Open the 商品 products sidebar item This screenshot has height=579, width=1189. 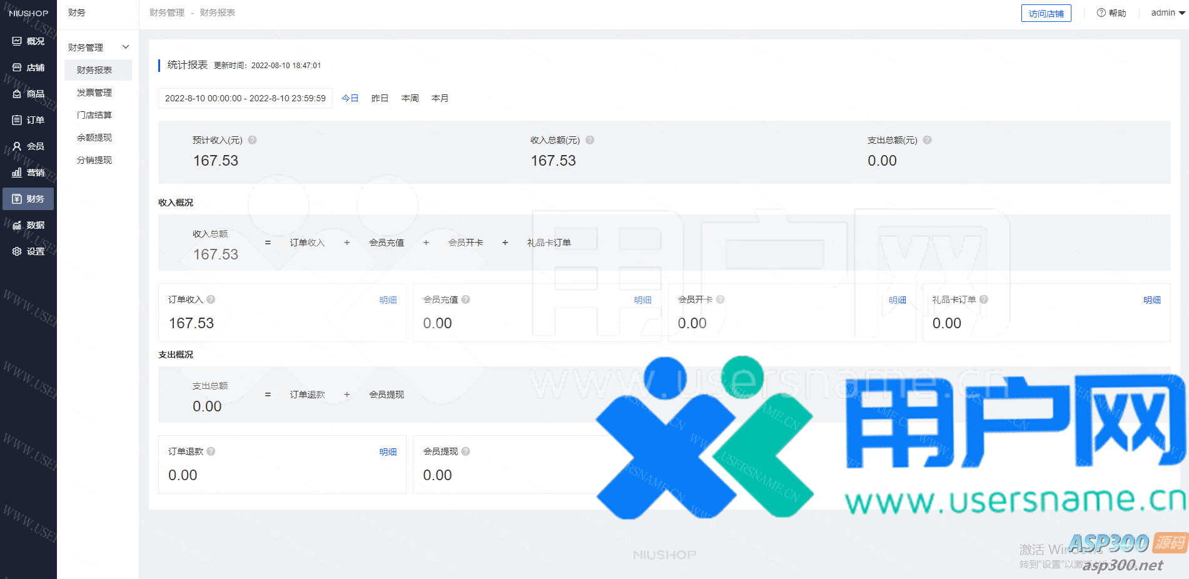(28, 94)
